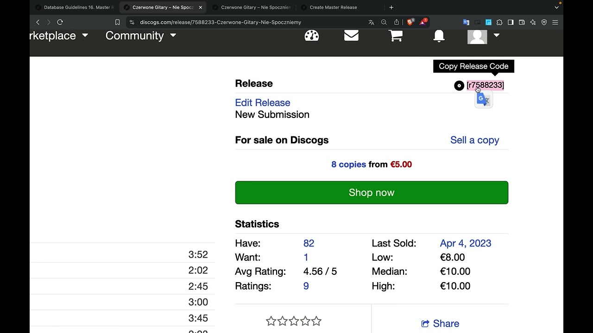Click the zoom out magnifier icon
This screenshot has width=593, height=333.
384,22
